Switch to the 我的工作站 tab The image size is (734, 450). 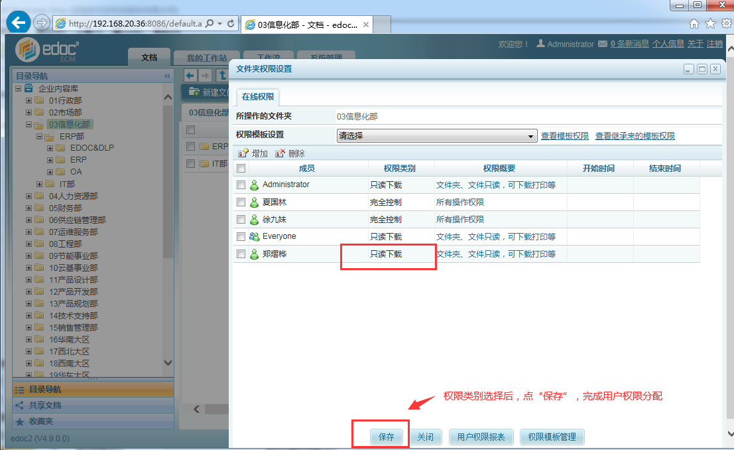[x=206, y=58]
